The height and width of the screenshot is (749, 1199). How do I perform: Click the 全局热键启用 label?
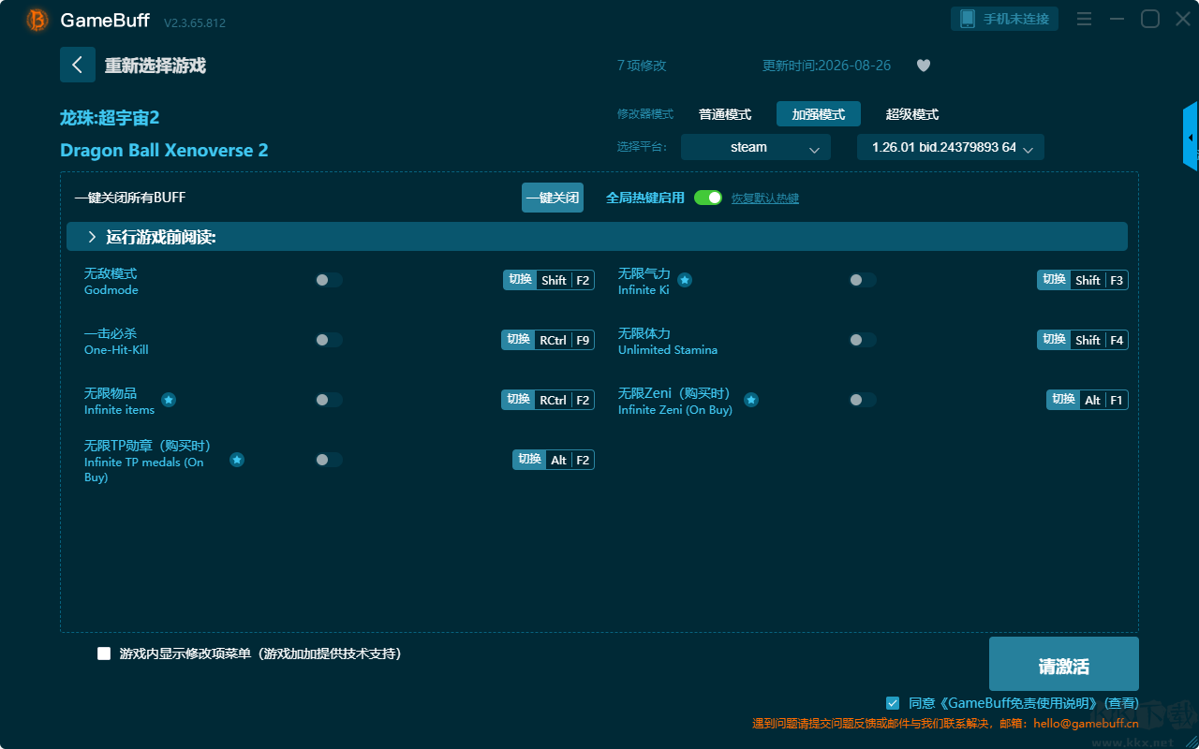point(645,198)
